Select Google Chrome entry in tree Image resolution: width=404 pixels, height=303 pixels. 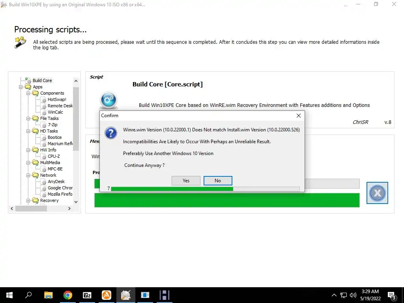click(60, 188)
